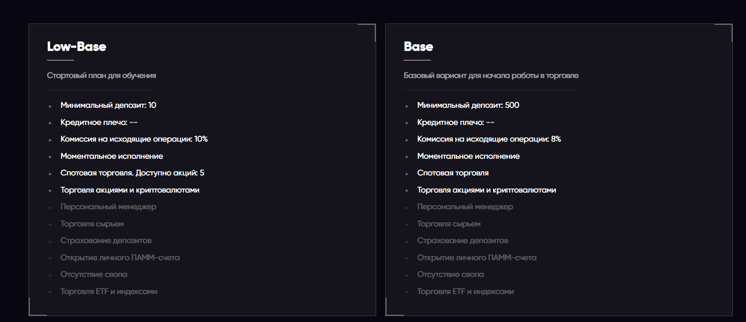Select "Стартовый план для обучения" subtitle

click(x=102, y=76)
